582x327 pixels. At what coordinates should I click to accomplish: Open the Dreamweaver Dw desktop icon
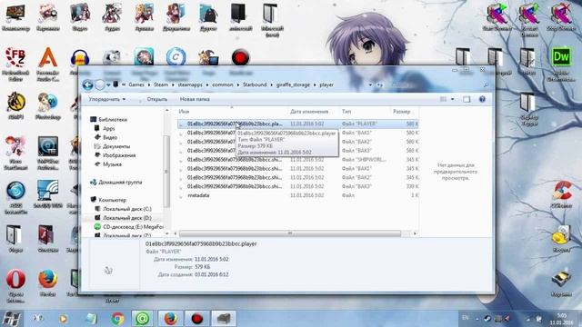coord(561,64)
